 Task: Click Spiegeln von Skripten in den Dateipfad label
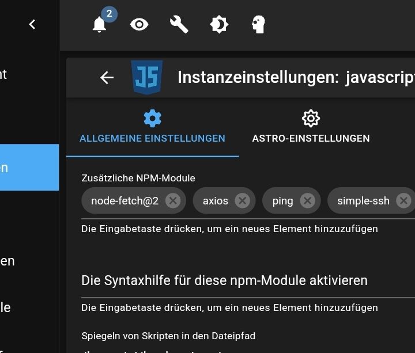tap(168, 336)
